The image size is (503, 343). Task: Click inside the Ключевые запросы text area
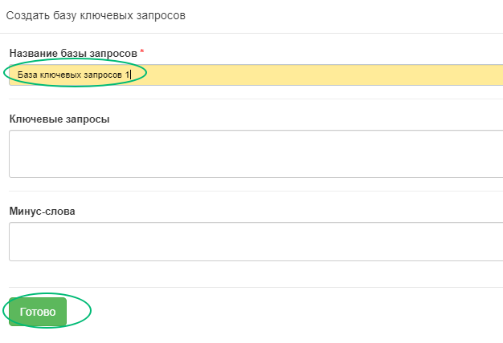click(x=256, y=154)
